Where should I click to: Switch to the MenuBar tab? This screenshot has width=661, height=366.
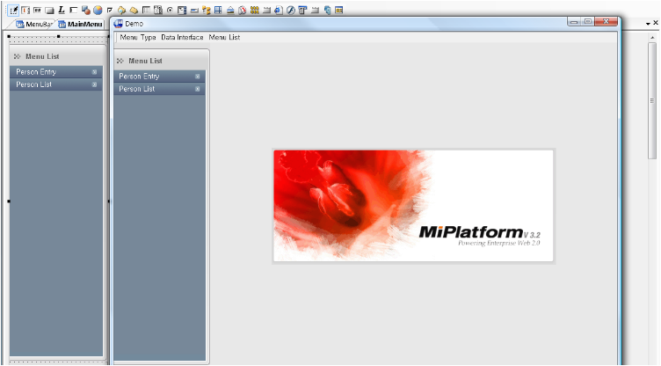(34, 24)
